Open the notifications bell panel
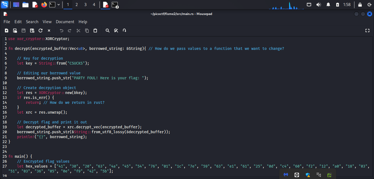374x179 pixels. [328, 5]
